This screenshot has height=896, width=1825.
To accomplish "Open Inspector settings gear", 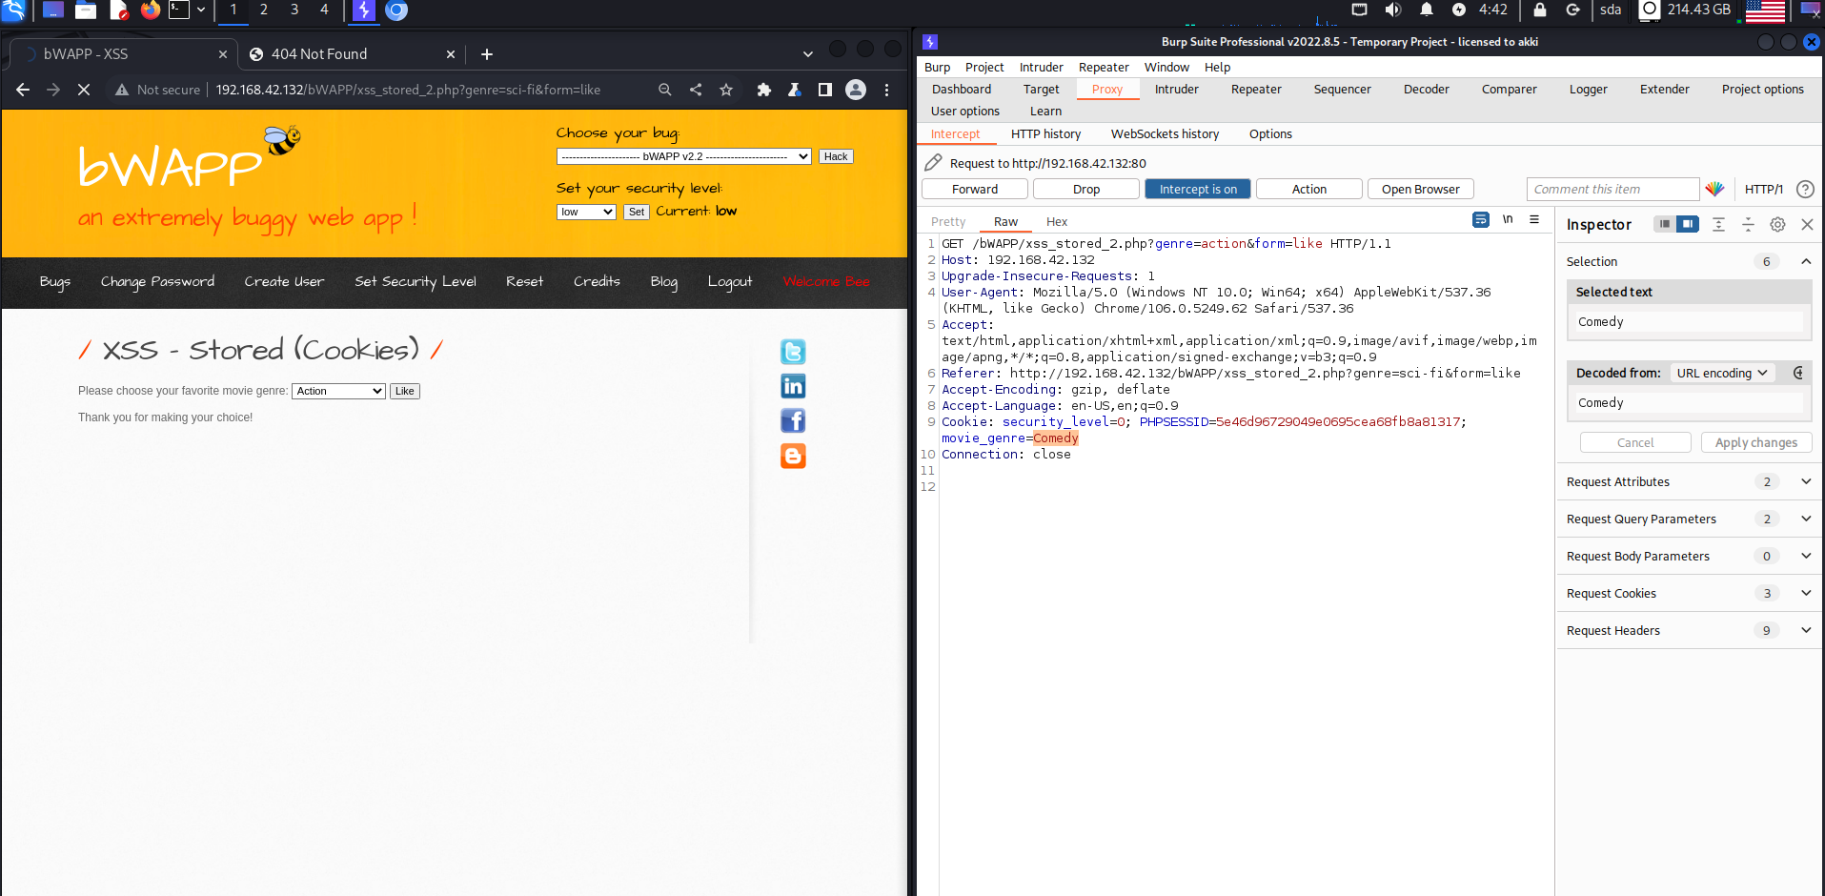I will (x=1777, y=225).
